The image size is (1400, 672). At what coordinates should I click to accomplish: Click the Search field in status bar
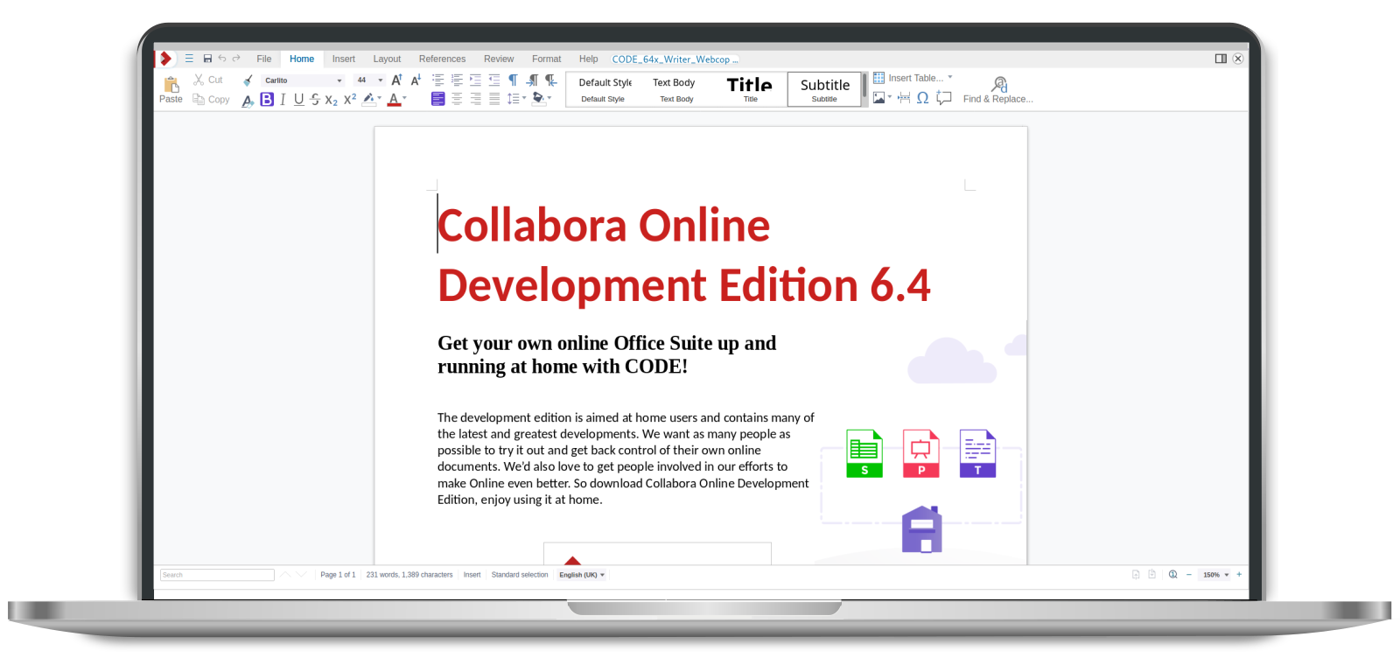pyautogui.click(x=217, y=575)
